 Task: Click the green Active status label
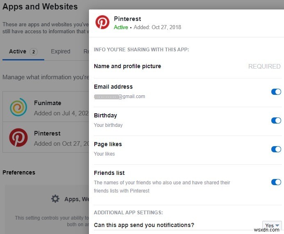pyautogui.click(x=121, y=27)
